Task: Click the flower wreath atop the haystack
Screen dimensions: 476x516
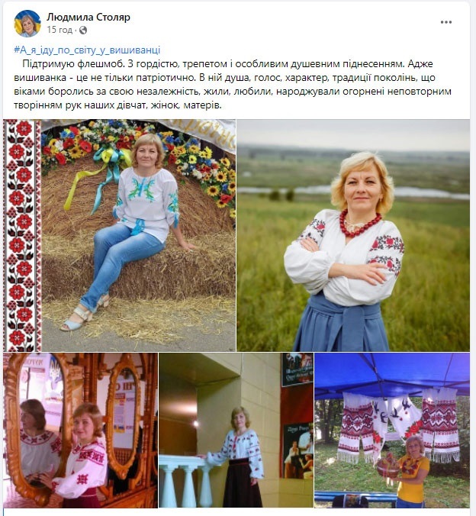Action: coord(138,148)
